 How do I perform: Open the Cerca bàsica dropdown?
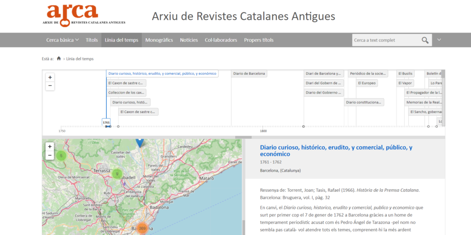(x=63, y=40)
